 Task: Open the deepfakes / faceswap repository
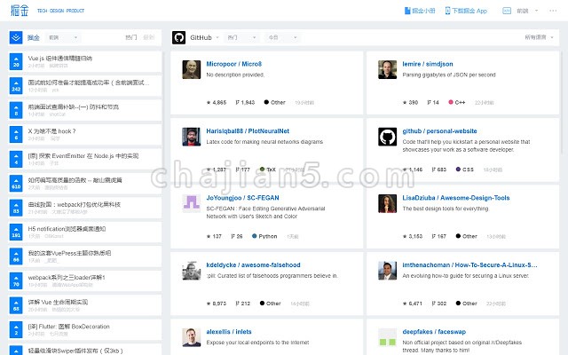click(x=434, y=331)
